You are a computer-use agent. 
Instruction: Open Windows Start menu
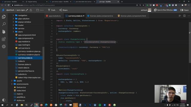(2, 105)
